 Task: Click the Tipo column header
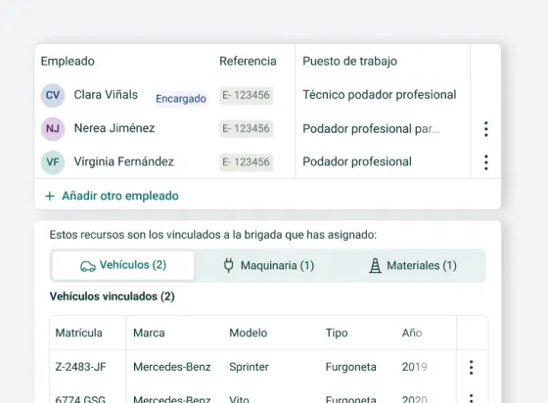tap(337, 334)
